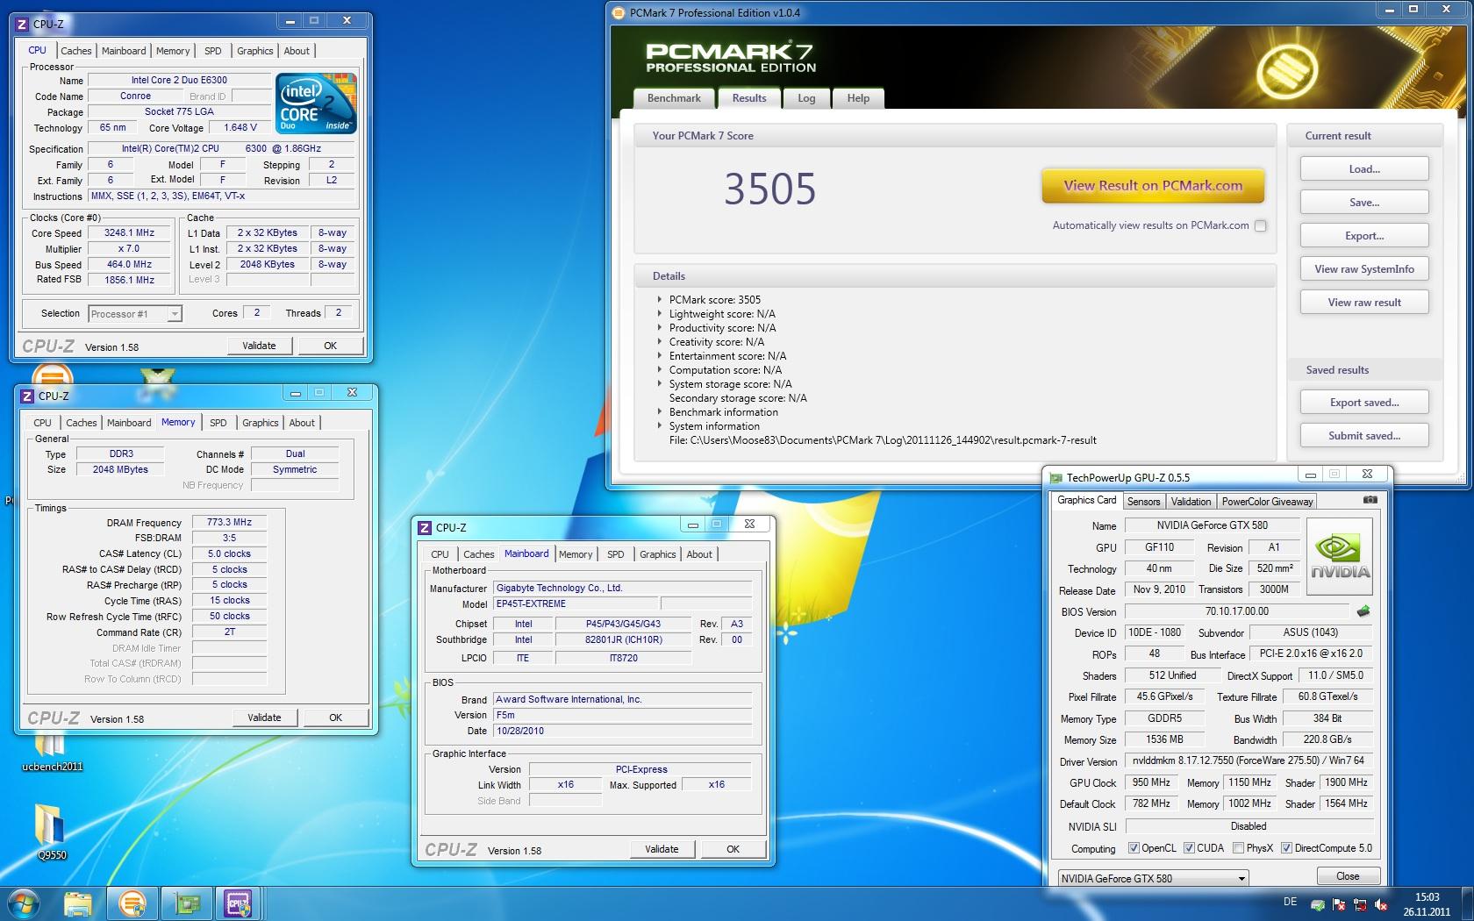
Task: Click the Z icon of CPU-Z Mainboard window
Action: [x=425, y=527]
